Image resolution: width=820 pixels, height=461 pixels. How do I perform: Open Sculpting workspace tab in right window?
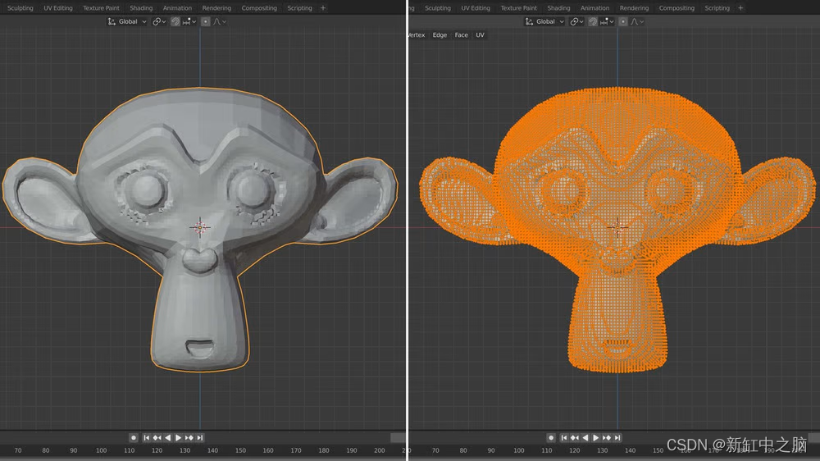438,8
